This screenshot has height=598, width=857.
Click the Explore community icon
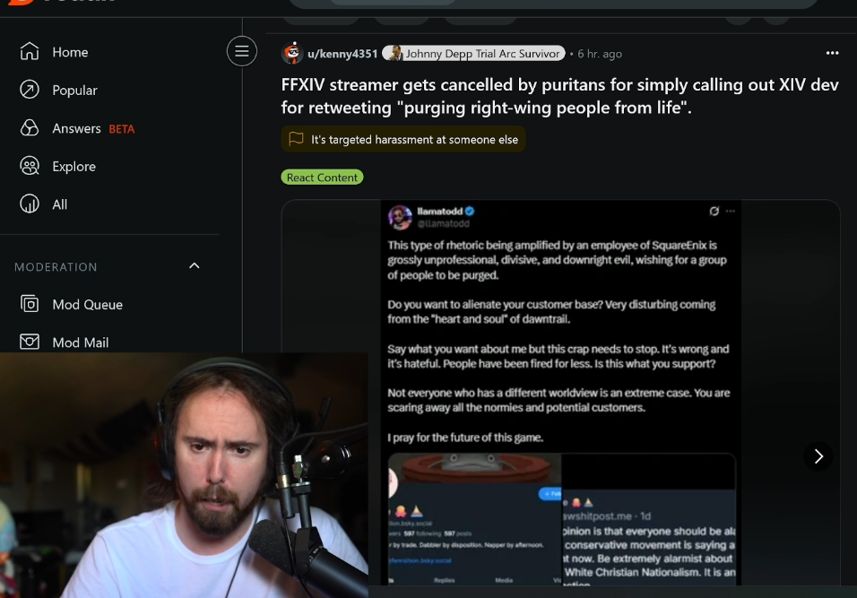(30, 166)
